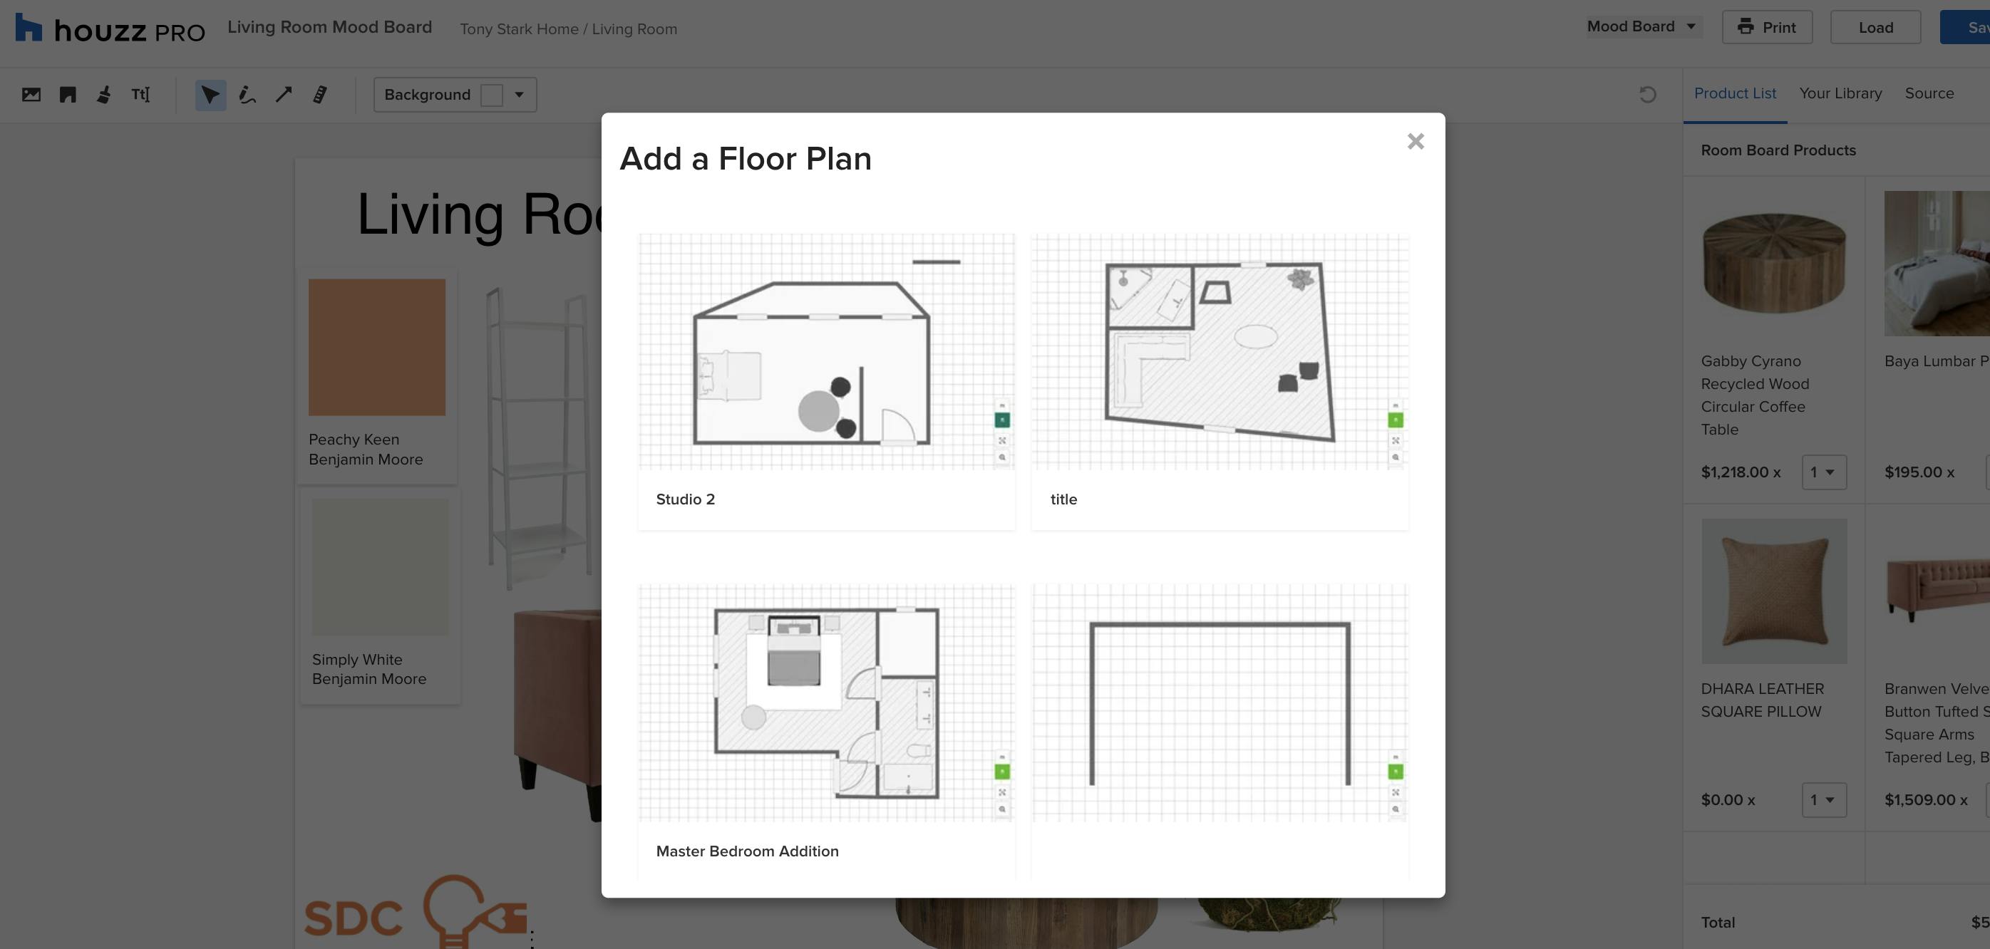The width and height of the screenshot is (1990, 949).
Task: Click the Peachy Keen Benjamin Moore label
Action: tap(366, 449)
